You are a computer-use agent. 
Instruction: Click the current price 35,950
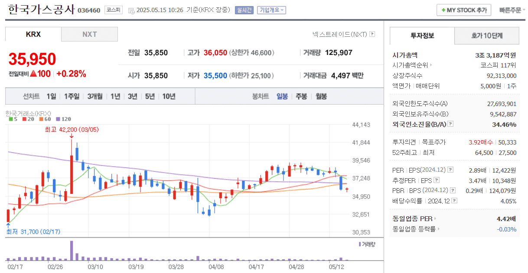33,59
